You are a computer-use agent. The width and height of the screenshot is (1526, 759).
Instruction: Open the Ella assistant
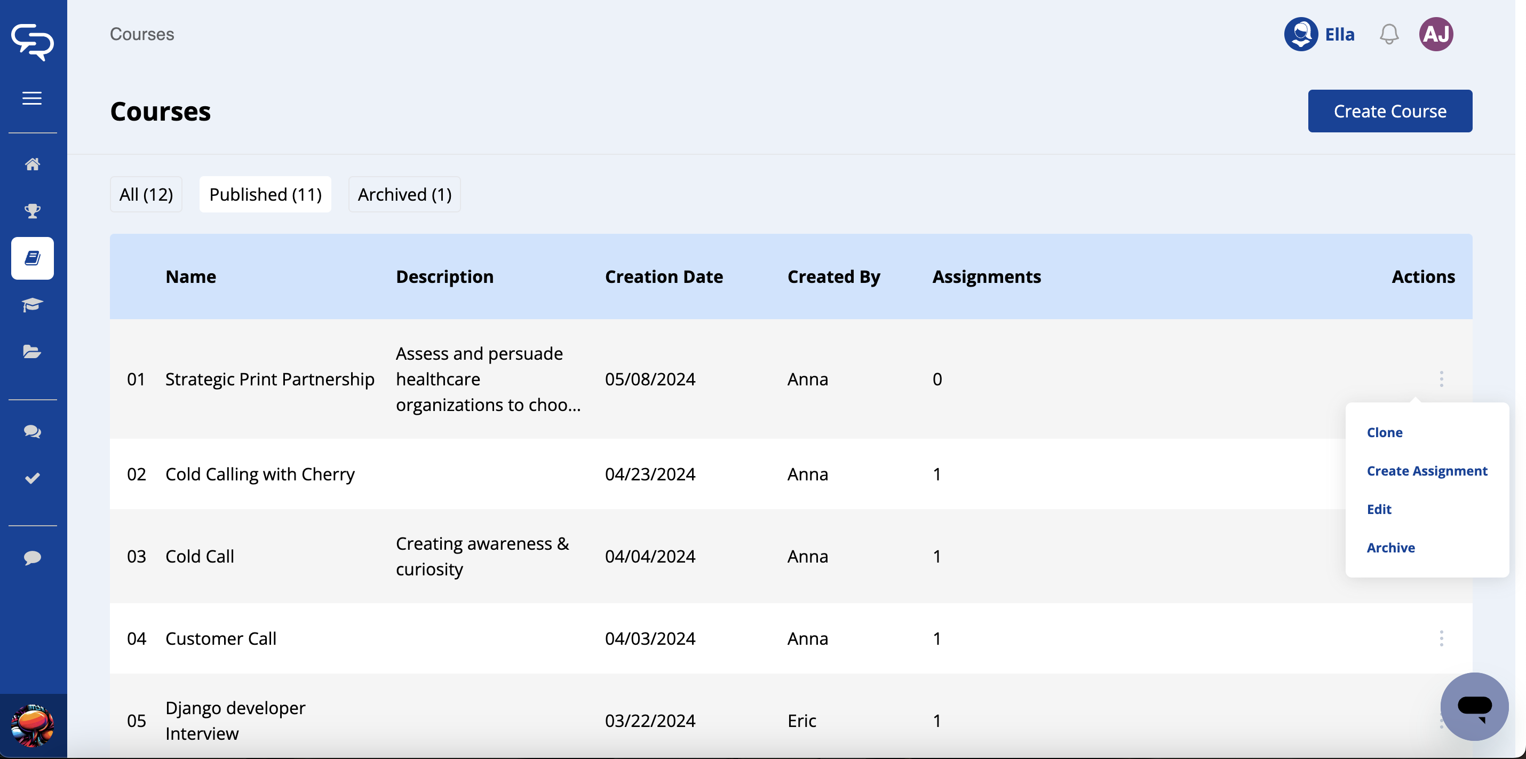[1320, 34]
